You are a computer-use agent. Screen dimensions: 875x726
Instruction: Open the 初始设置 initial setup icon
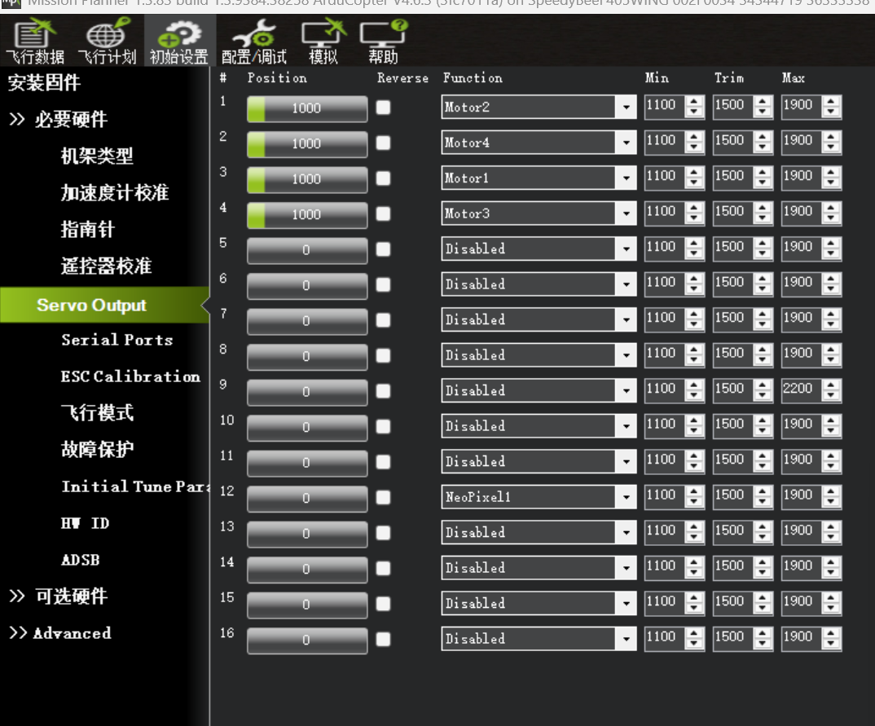pos(179,42)
